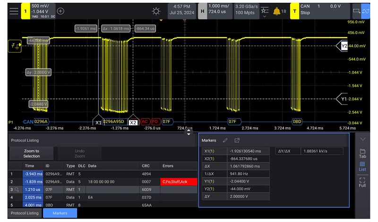Select the Y2 marker handle

[x=342, y=46]
